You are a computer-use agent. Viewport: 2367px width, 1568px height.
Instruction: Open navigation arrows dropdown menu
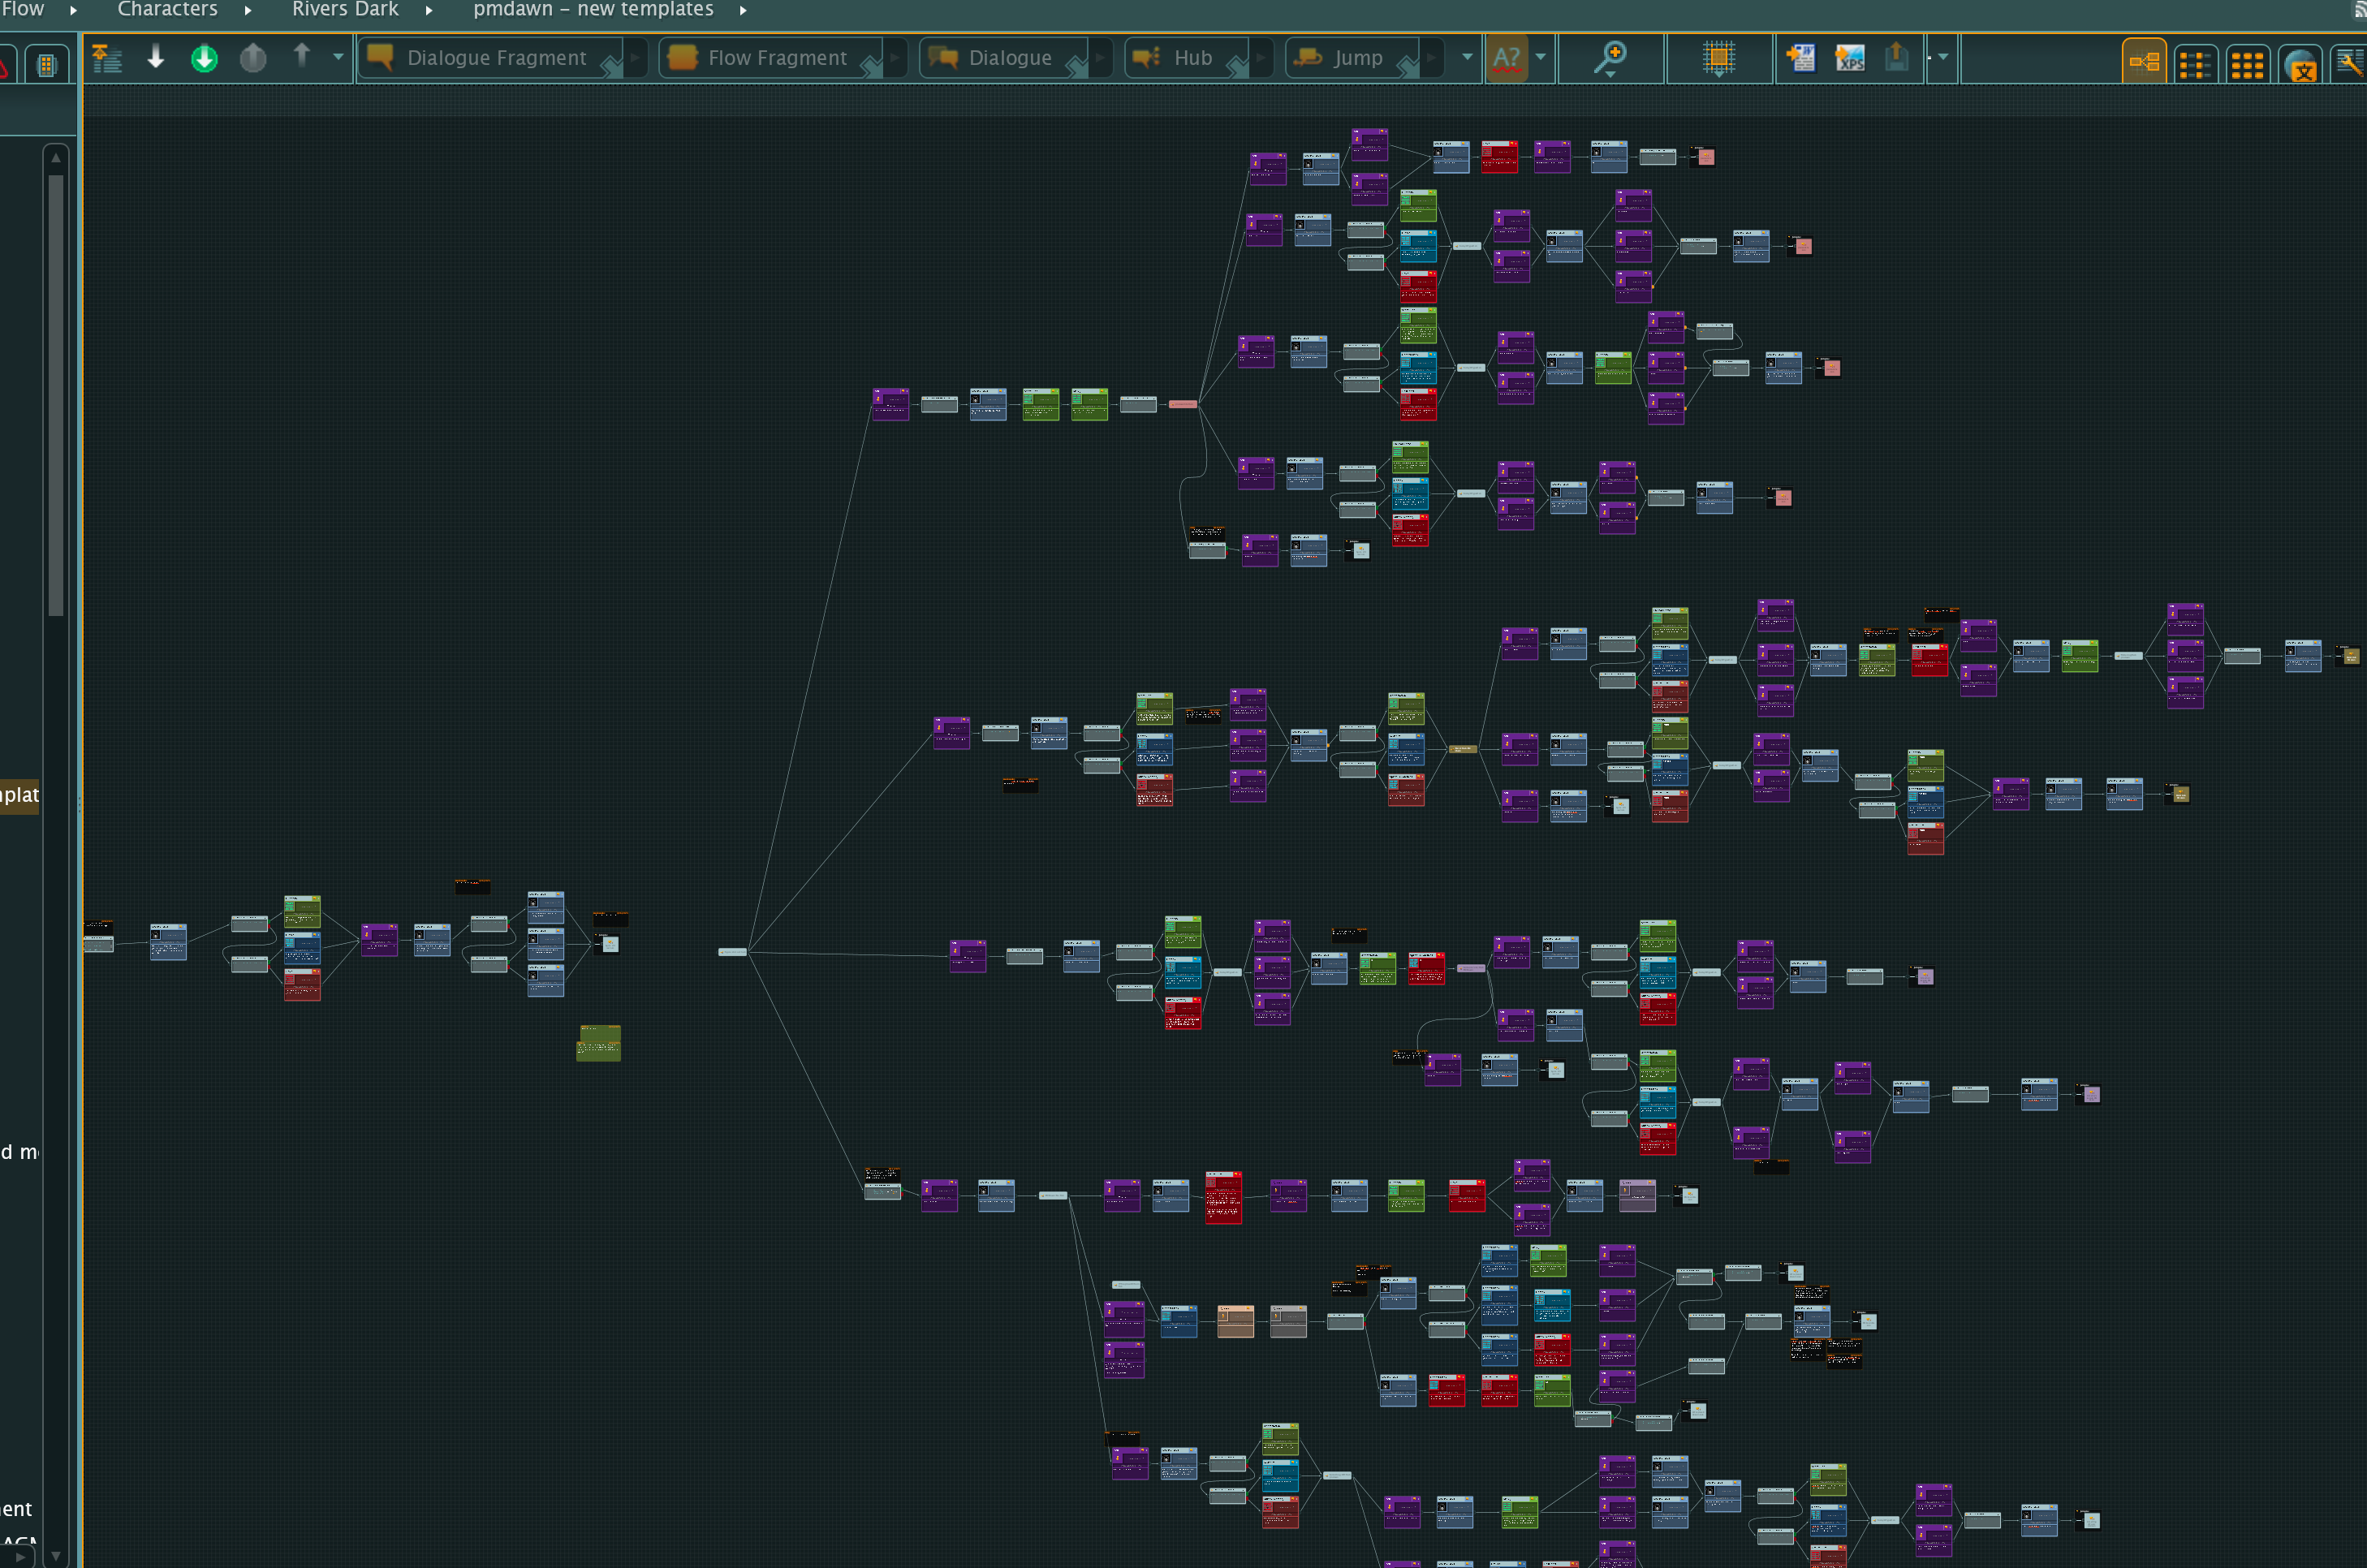coord(338,57)
